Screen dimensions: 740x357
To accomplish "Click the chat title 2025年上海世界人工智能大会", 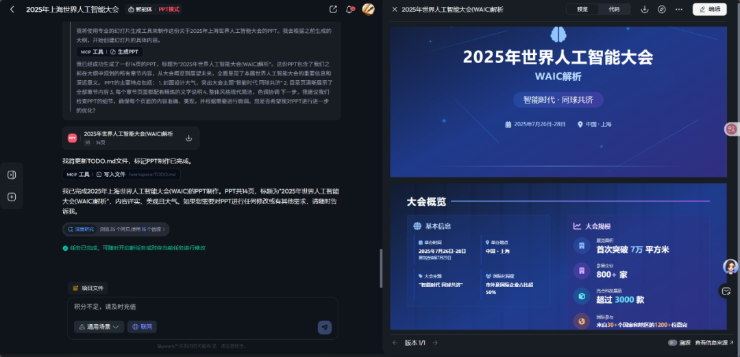I will [x=72, y=10].
